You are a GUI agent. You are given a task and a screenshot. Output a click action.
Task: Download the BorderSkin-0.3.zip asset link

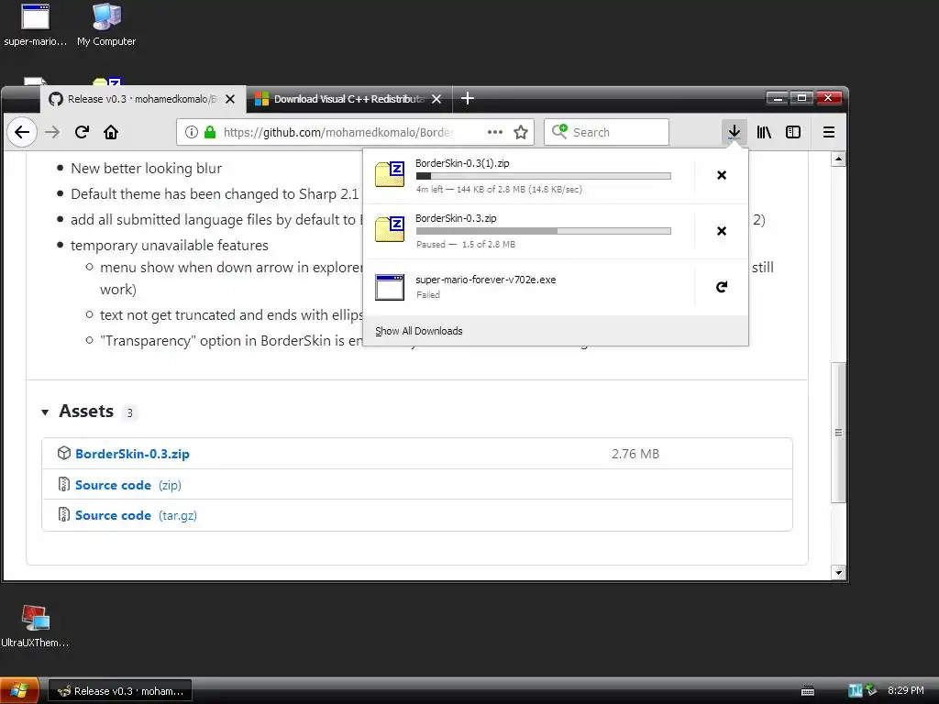132,454
